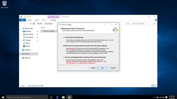Open Task View from the taskbar
The image size is (177, 99).
[51, 97]
